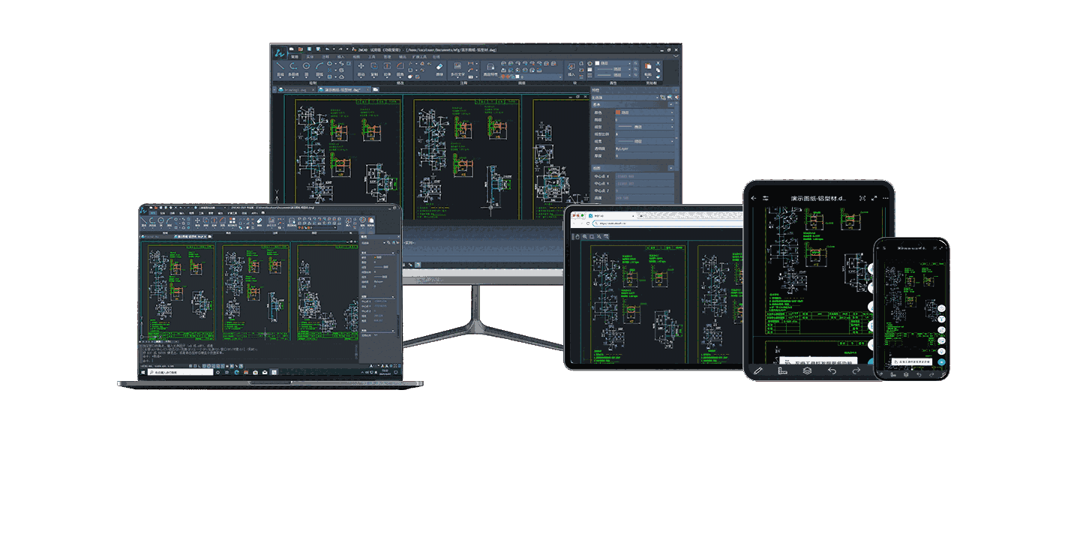Tap undo arrow in tablet app toolbar

(x=832, y=370)
